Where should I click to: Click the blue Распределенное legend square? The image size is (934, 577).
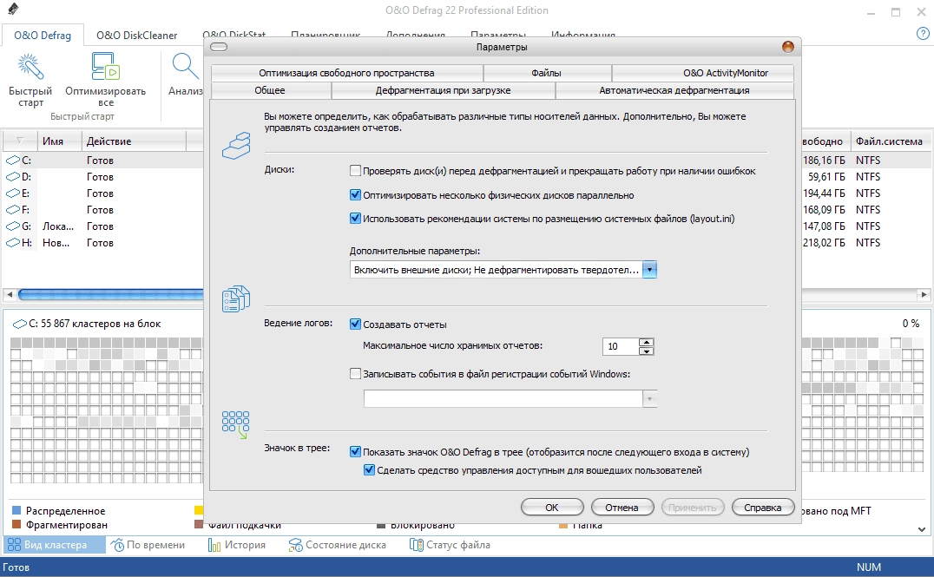click(x=16, y=510)
